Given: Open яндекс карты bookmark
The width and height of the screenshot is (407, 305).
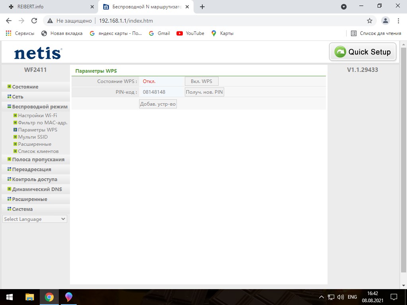Looking at the screenshot, I should click(116, 33).
